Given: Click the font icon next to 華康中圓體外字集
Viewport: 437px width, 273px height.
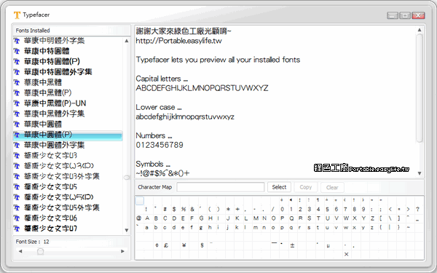Looking at the screenshot, I should click(17, 145).
